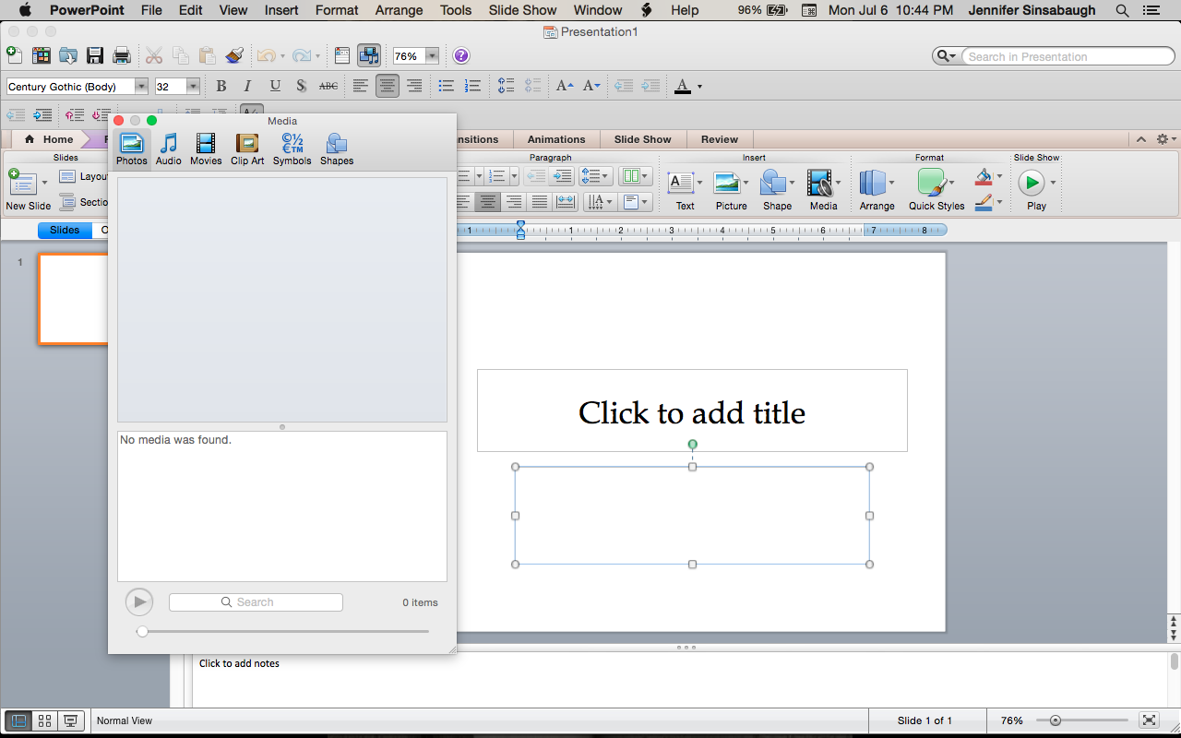Viewport: 1181px width, 738px height.
Task: Toggle Underline formatting
Action: pyautogui.click(x=275, y=86)
